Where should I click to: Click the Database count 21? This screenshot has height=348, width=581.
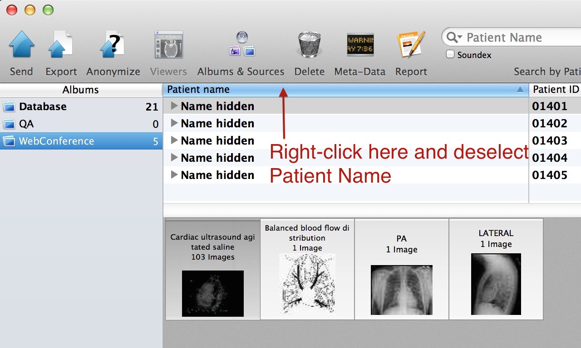[152, 107]
